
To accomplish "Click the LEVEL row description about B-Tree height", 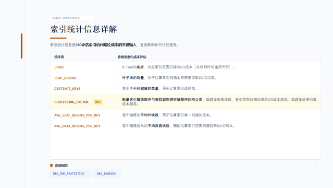I will 178,67.
